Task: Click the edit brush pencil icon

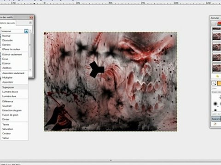Action: click(x=215, y=124)
